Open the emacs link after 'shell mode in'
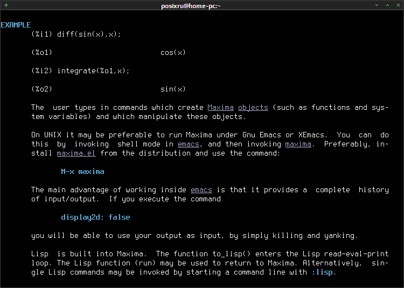 click(189, 144)
